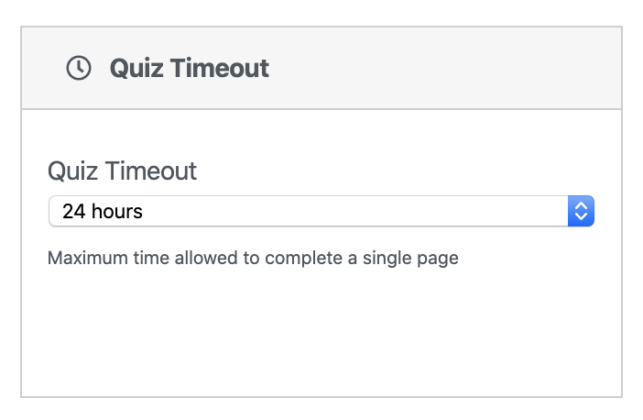Show timeout options via the blue chevron button

(581, 212)
